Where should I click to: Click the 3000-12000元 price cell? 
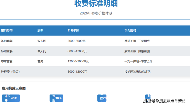[77, 72]
